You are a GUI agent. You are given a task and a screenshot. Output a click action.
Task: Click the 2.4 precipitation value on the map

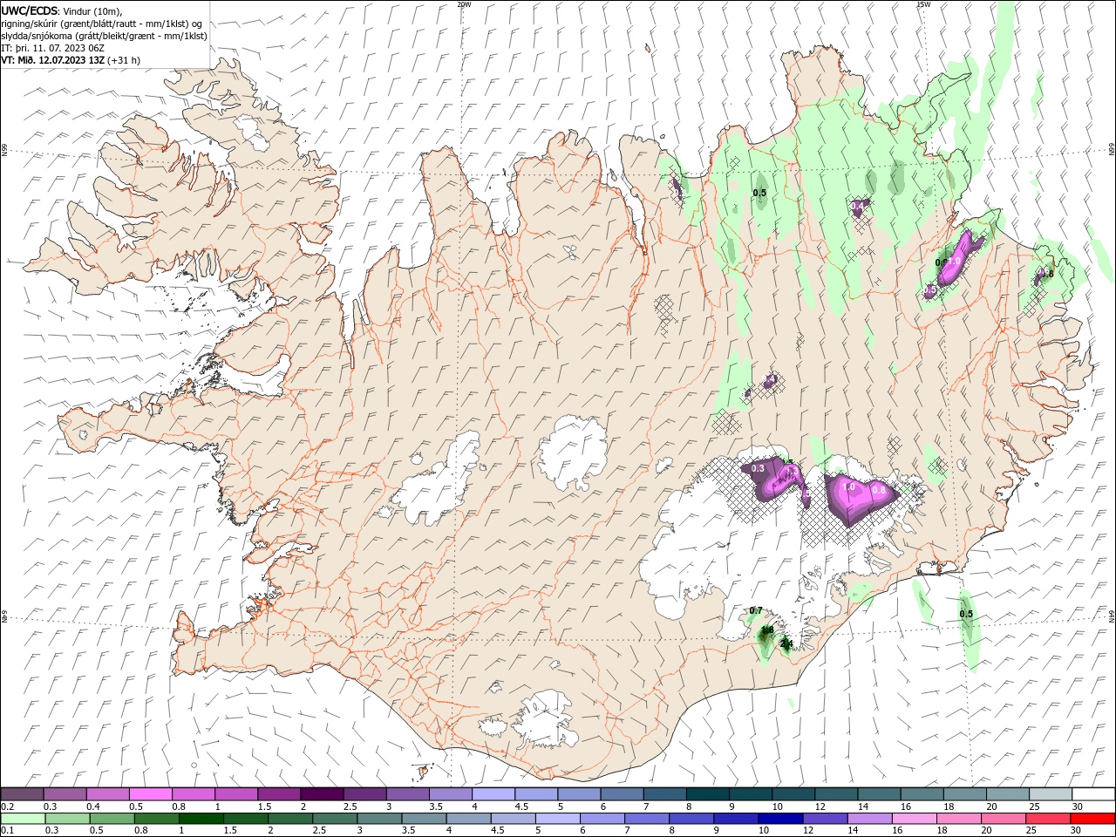[x=786, y=644]
